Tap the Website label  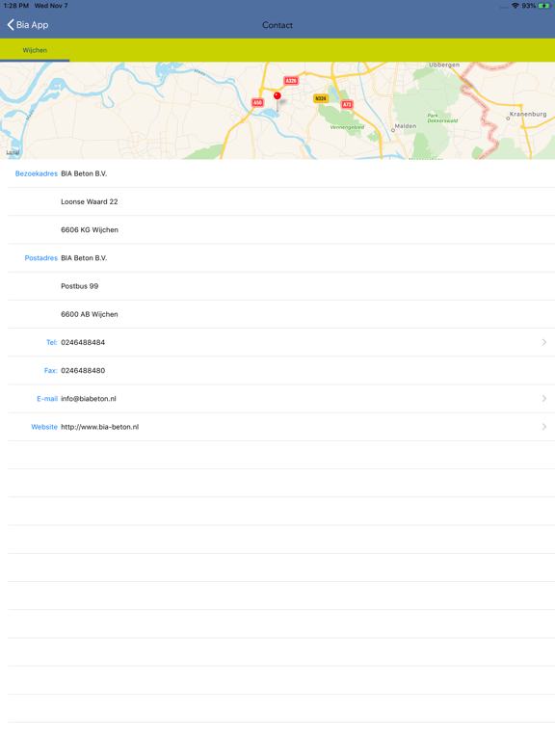[44, 427]
